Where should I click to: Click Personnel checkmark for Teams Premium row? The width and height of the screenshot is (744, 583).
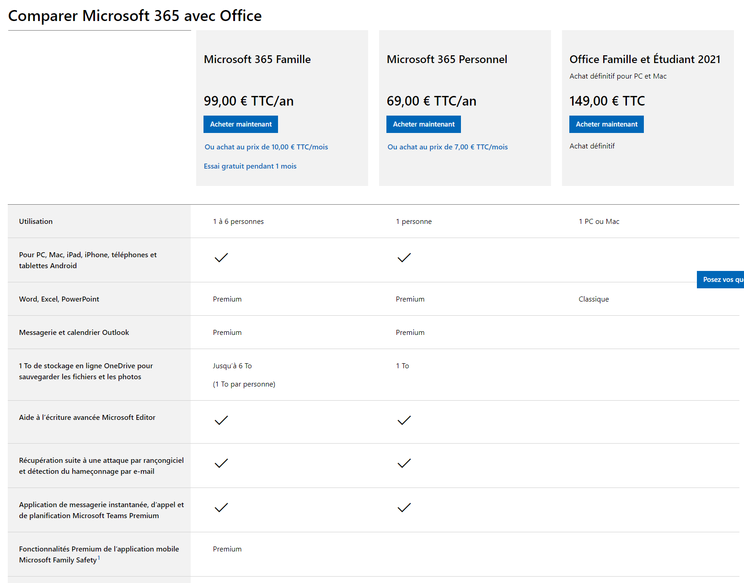(x=404, y=508)
